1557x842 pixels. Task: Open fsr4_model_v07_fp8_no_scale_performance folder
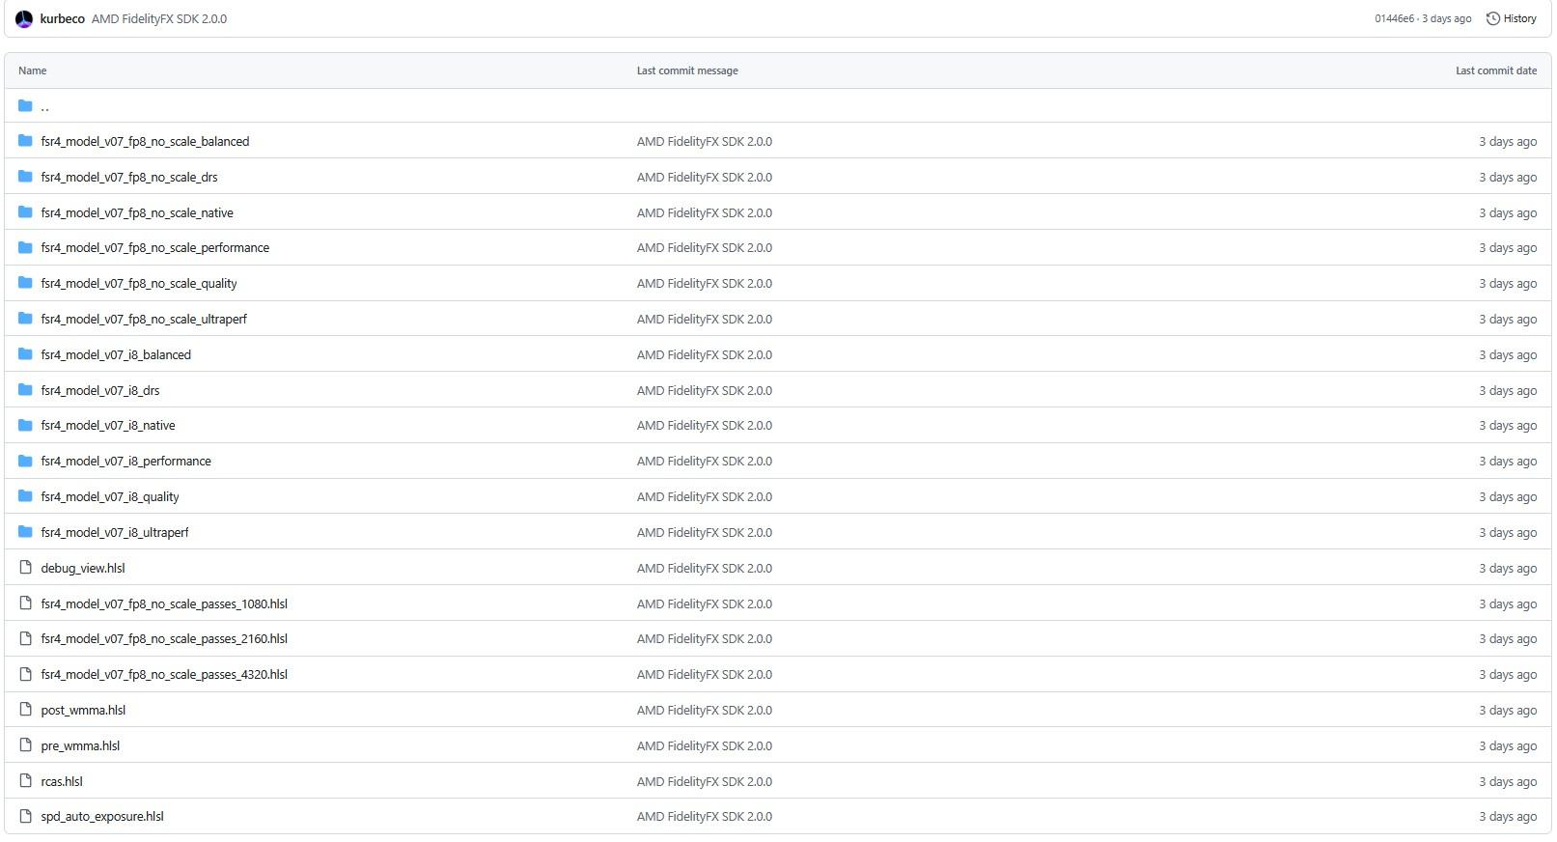[x=155, y=248]
